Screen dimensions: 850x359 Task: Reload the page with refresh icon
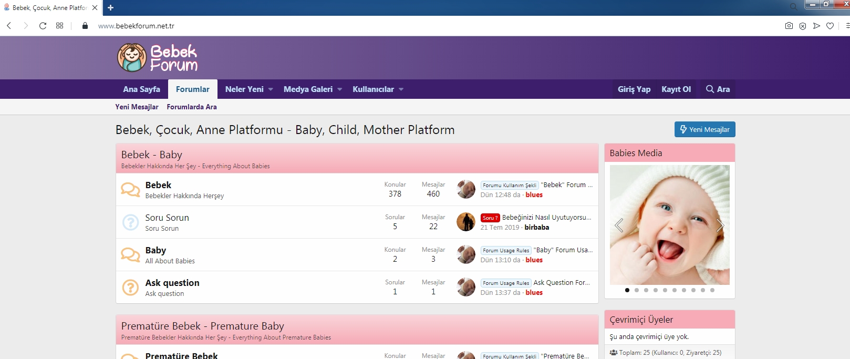tap(43, 26)
